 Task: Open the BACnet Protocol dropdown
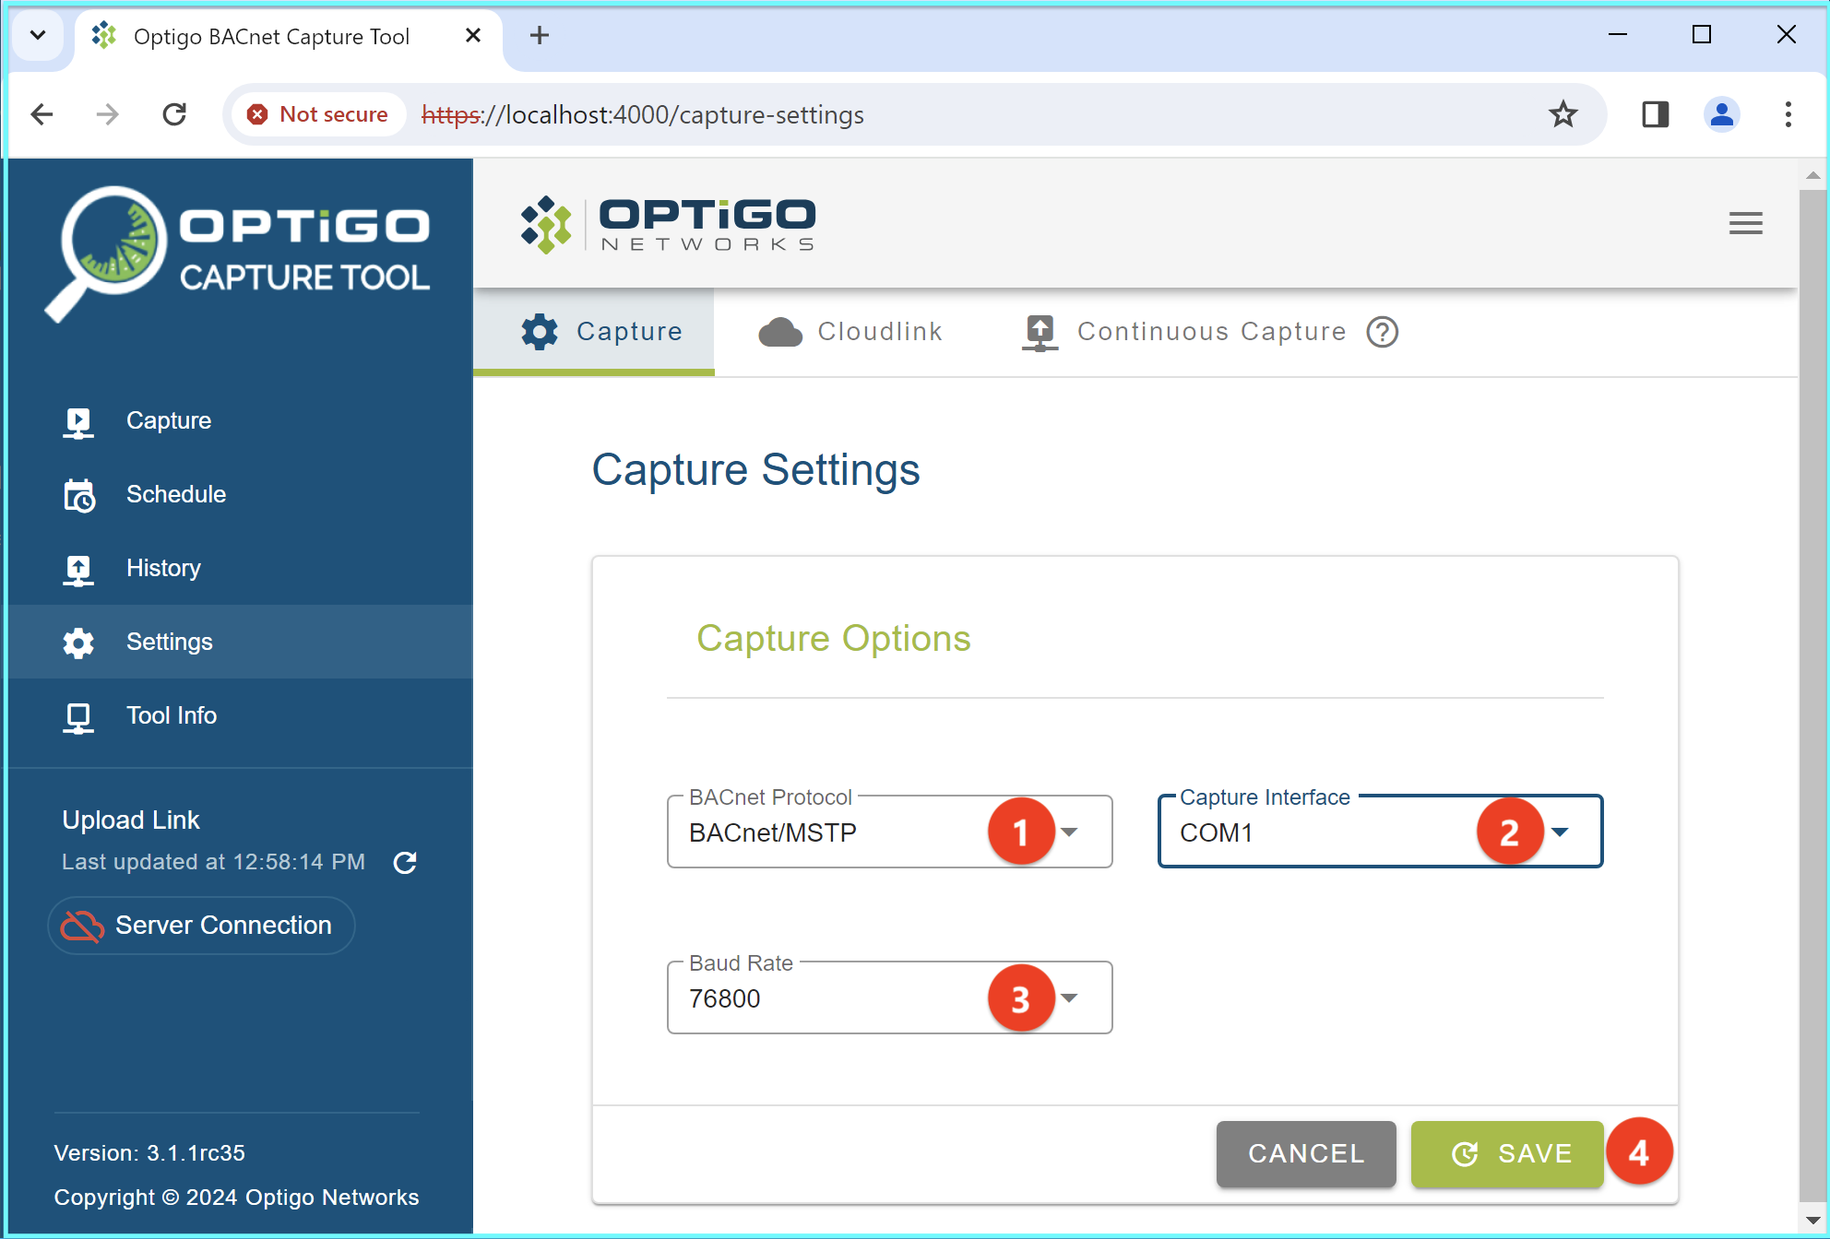889,832
